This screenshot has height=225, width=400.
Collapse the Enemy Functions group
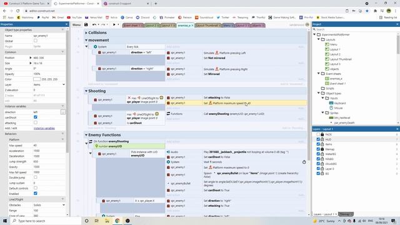coord(86,135)
